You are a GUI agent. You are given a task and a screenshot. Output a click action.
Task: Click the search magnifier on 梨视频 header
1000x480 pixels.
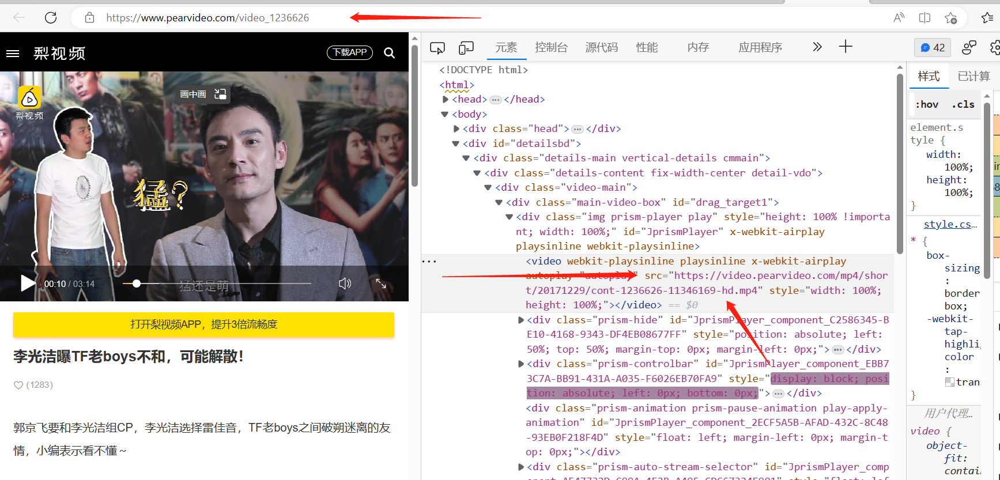[x=390, y=53]
